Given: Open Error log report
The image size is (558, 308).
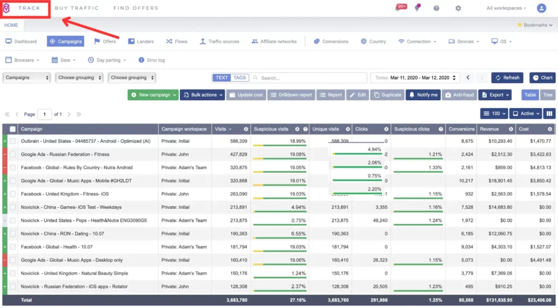Looking at the screenshot, I should coord(151,60).
